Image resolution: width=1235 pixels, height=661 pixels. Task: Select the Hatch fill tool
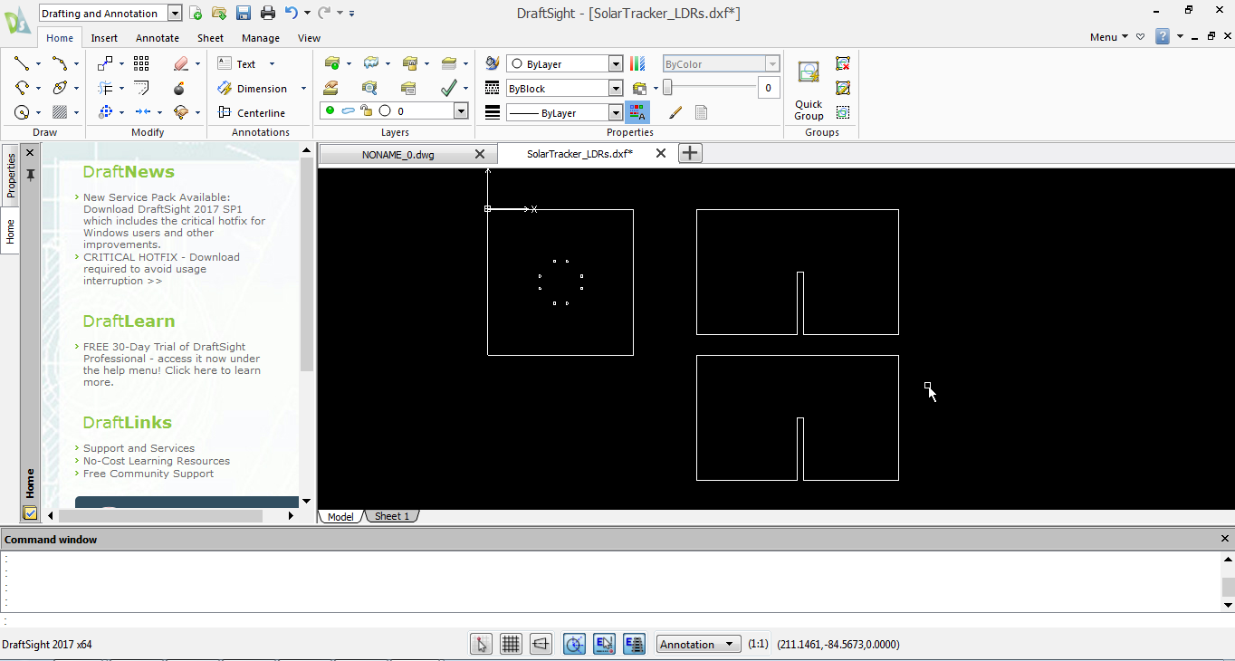(60, 112)
